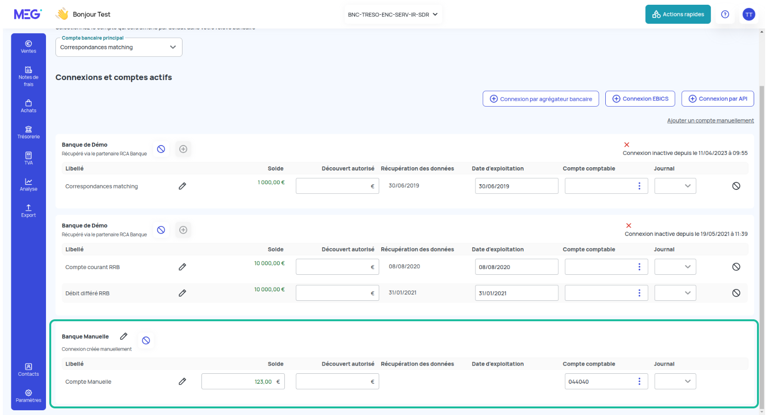Click Connexion inactive depuis le 19/05/2021 text
766x415 pixels.
(x=686, y=234)
